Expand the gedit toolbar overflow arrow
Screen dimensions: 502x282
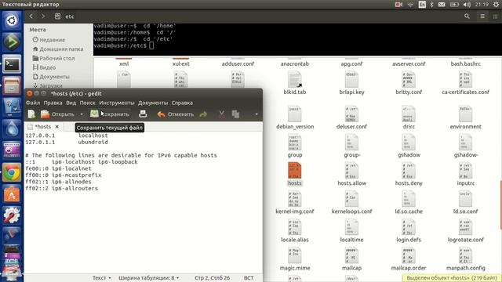click(256, 114)
